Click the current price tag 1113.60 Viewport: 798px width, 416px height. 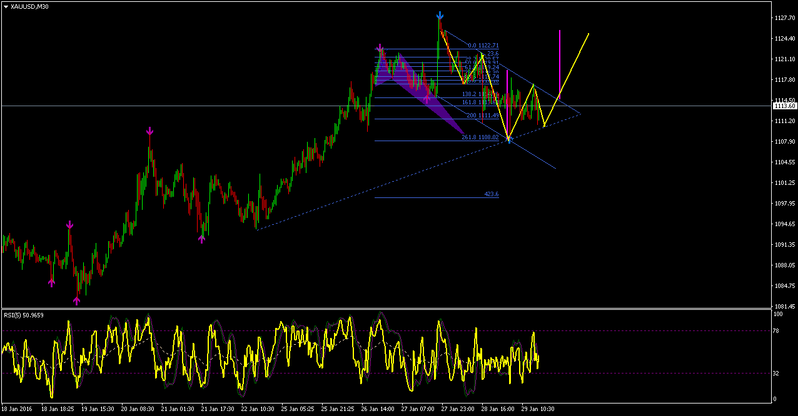pyautogui.click(x=784, y=106)
